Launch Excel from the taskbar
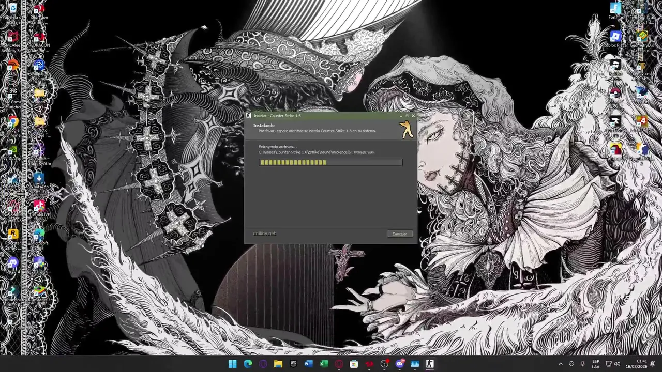 click(x=323, y=364)
